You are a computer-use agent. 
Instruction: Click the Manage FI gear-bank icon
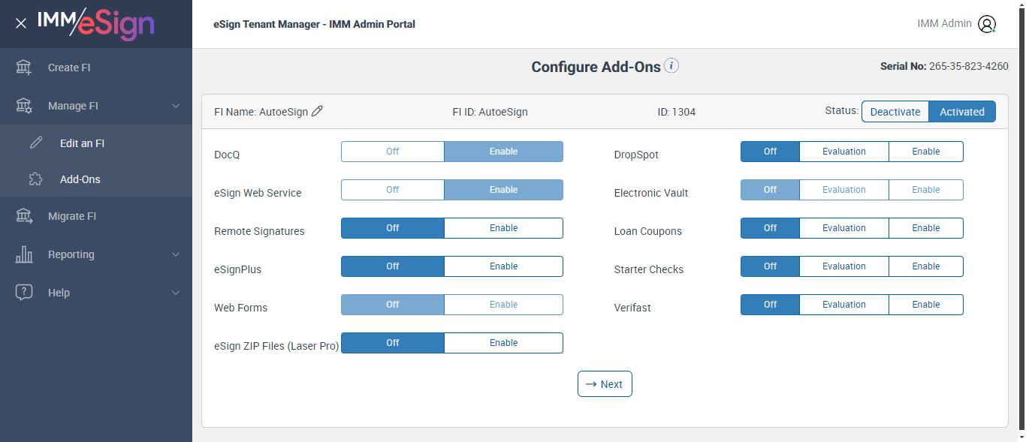tap(24, 106)
